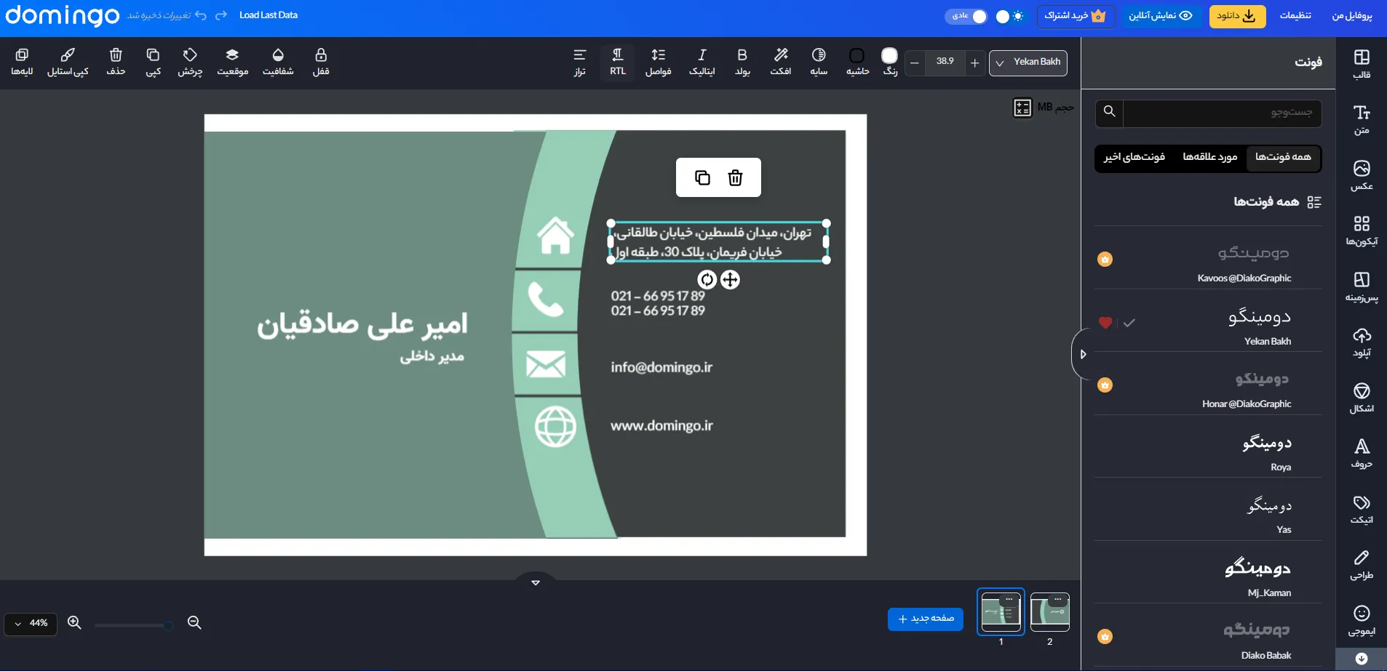Viewport: 1387px width, 671px height.
Task: Open the Text (متن) sidebar panel
Action: 1362,119
